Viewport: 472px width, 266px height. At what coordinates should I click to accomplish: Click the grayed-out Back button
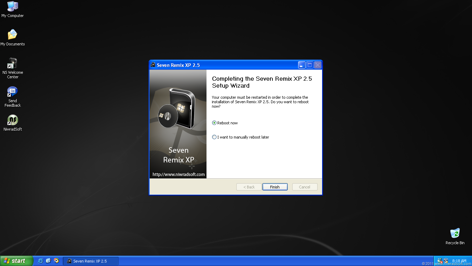249,187
